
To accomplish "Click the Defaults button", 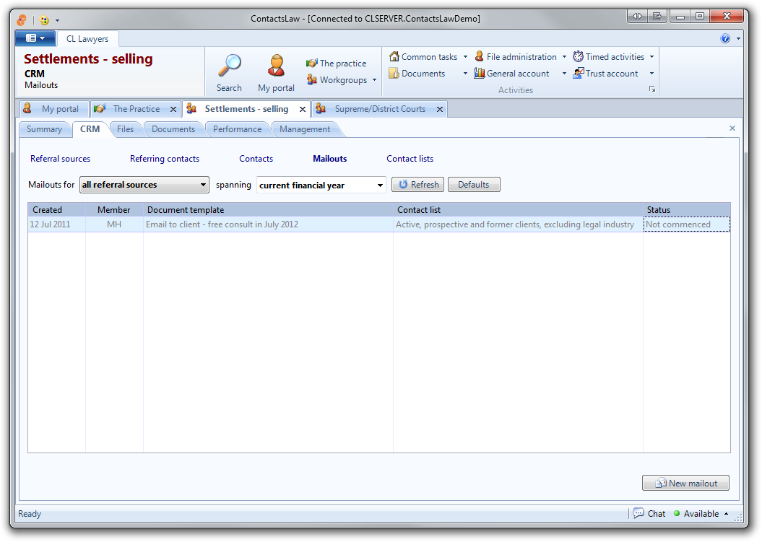I will (474, 185).
